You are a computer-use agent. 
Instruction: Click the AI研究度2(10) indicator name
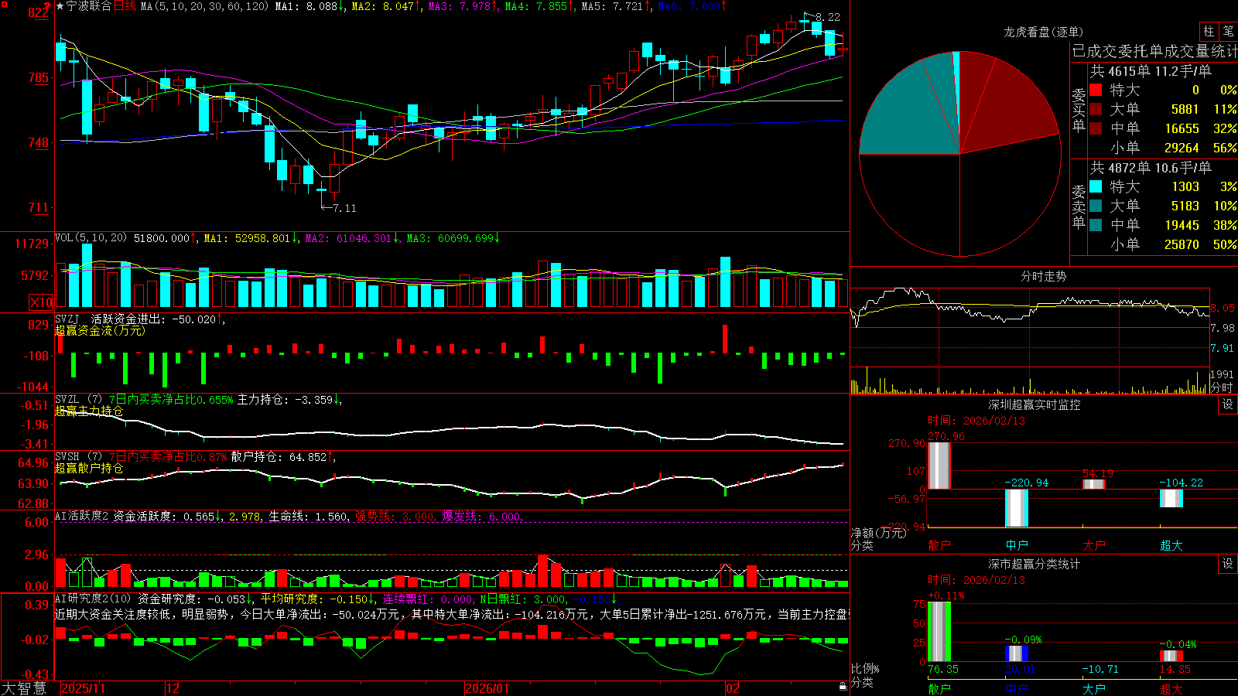[93, 599]
